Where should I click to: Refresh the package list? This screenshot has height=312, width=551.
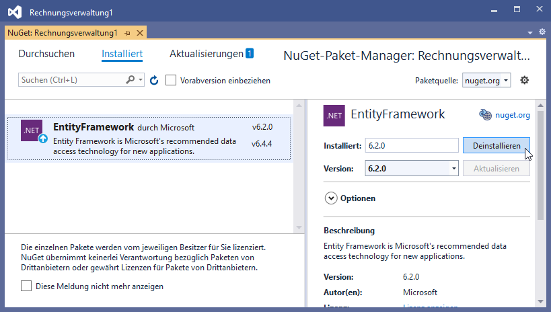coord(154,81)
